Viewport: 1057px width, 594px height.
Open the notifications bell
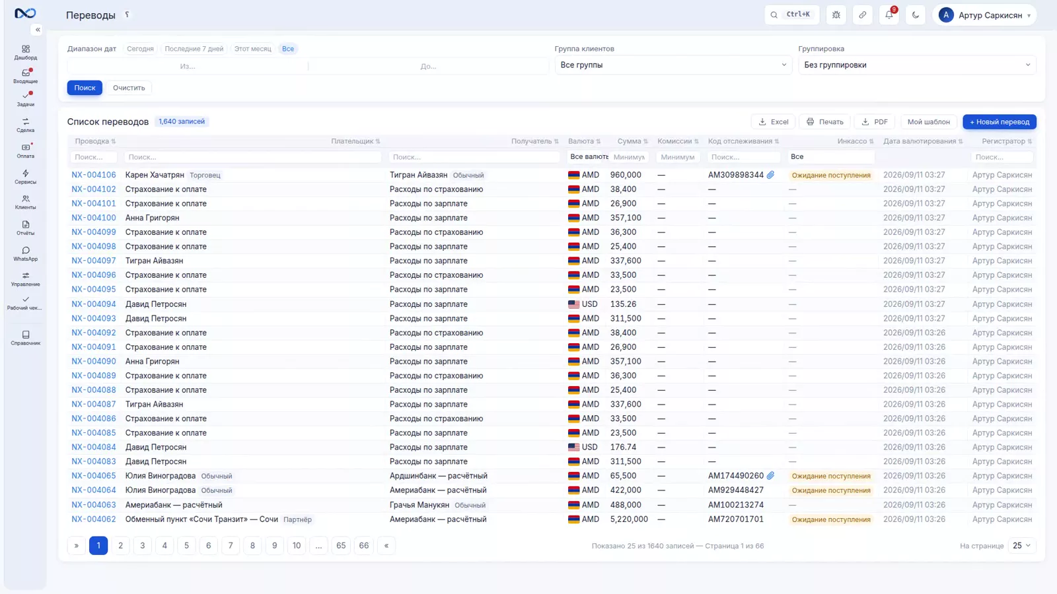(x=889, y=15)
